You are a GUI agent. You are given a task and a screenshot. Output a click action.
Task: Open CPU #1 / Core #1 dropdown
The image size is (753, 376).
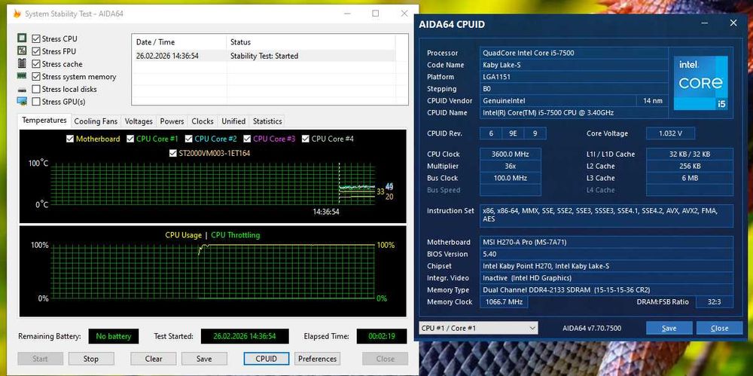tap(478, 328)
